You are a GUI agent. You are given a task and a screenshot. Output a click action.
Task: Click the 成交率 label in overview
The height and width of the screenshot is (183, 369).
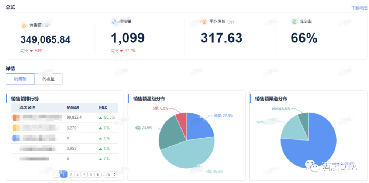point(306,21)
